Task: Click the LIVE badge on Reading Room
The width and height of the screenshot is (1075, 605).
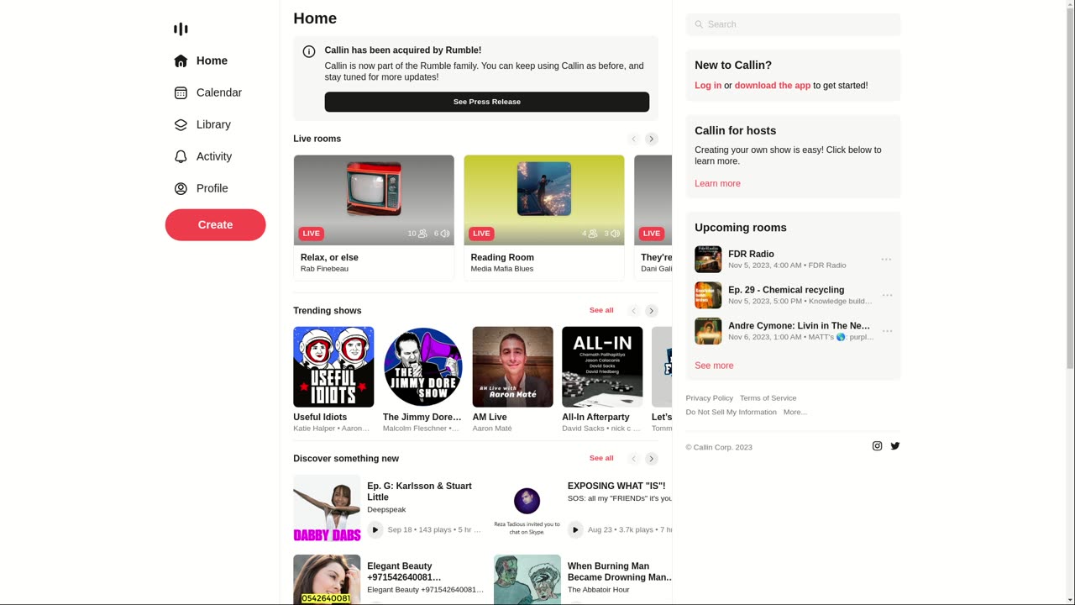Action: tap(481, 234)
